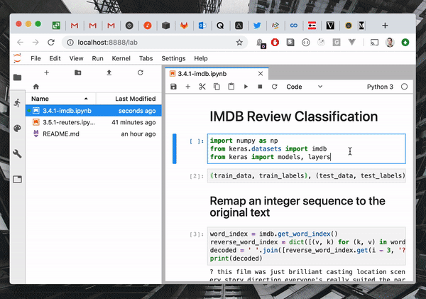Click the Python 3 kernel name

click(380, 87)
